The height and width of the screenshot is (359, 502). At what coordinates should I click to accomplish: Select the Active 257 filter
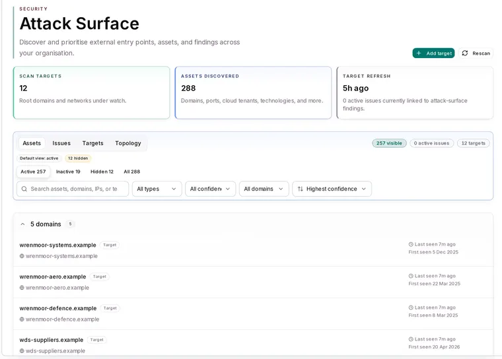point(33,172)
